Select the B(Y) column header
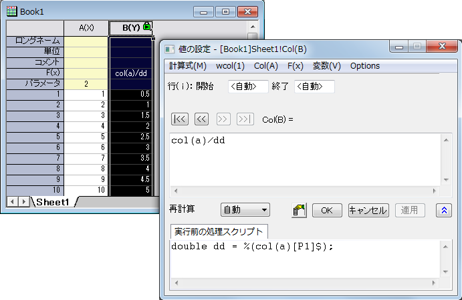The height and width of the screenshot is (300, 462). click(131, 28)
